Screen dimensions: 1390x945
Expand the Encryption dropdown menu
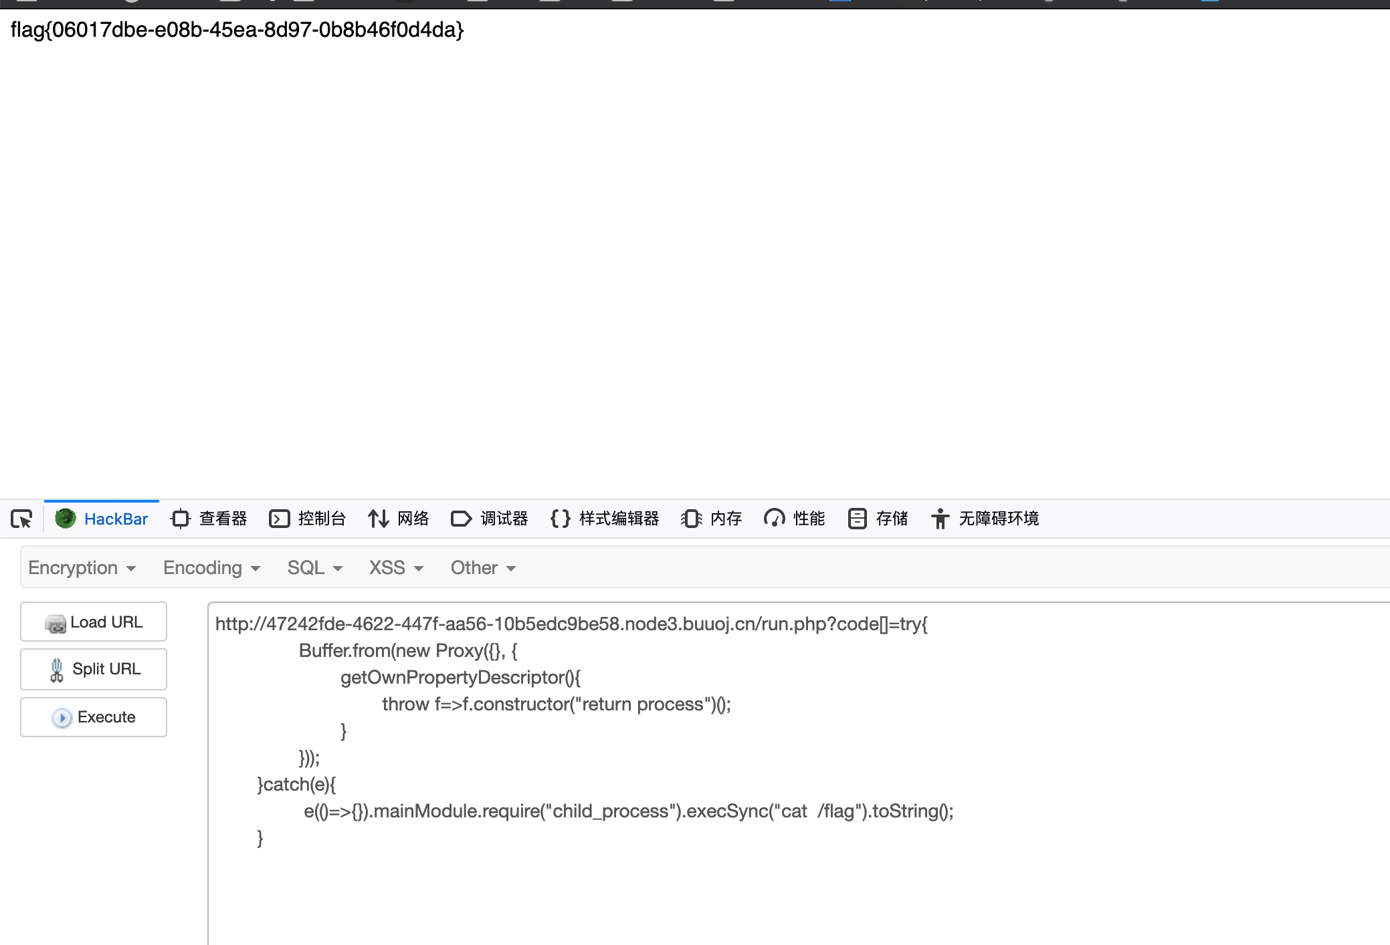82,567
